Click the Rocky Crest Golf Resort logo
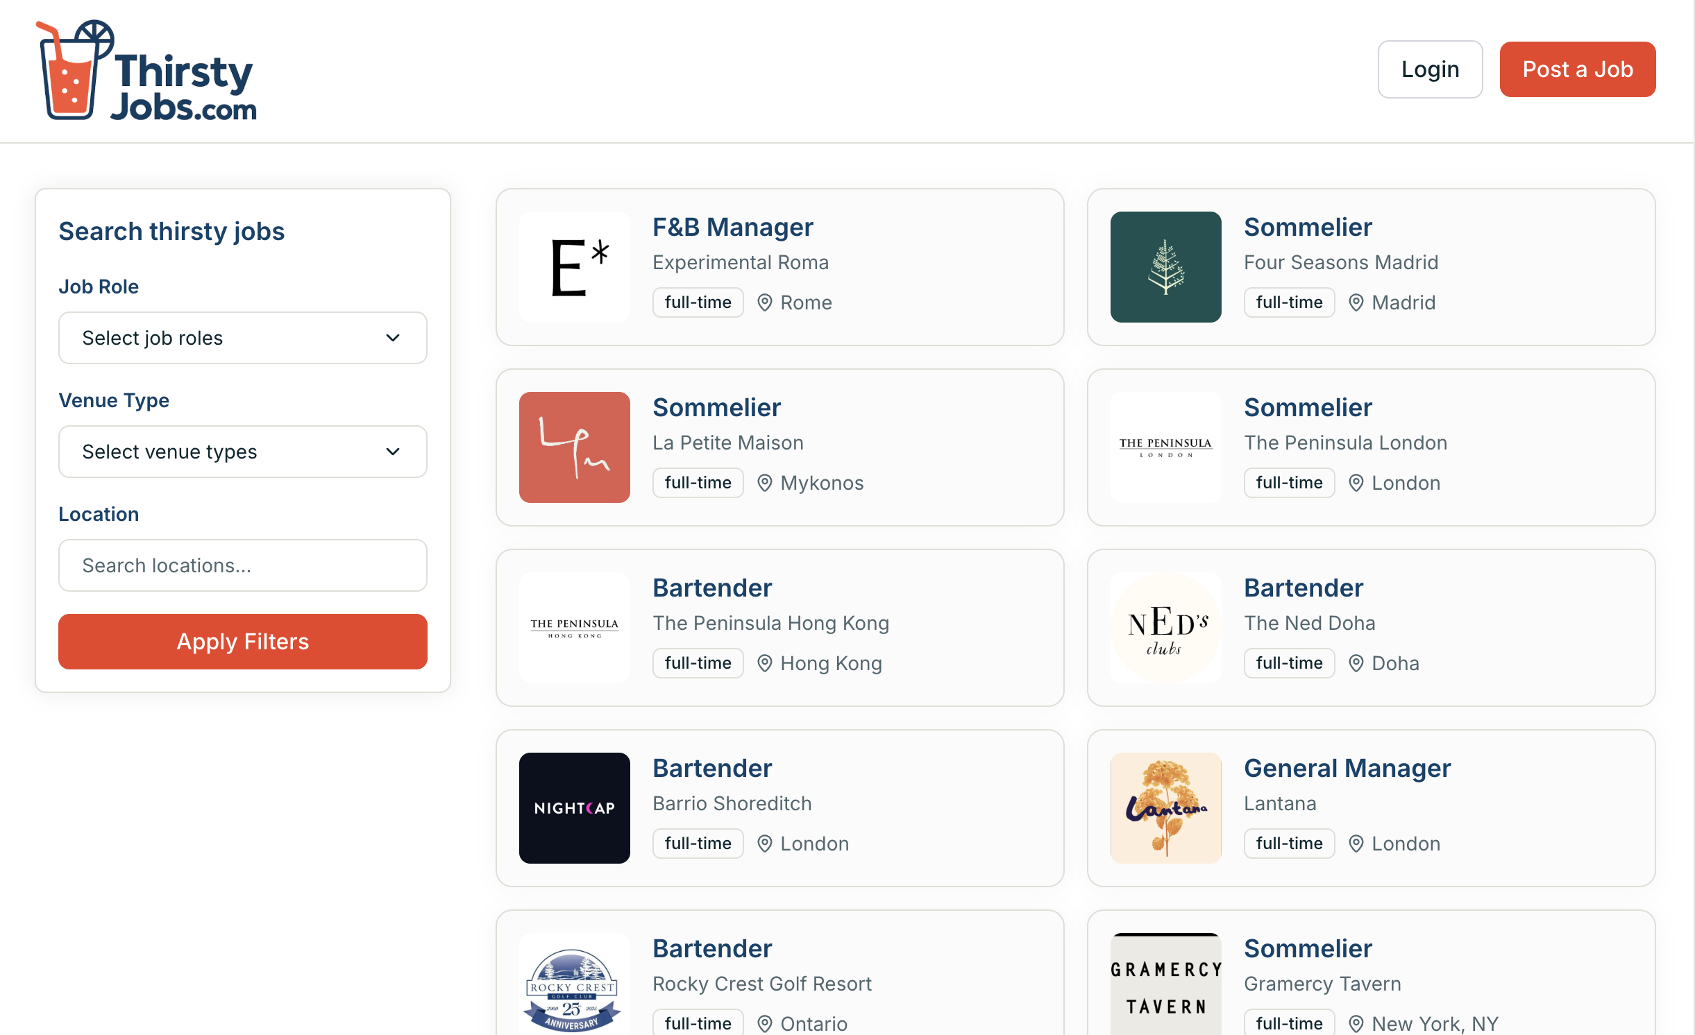 [x=574, y=985]
